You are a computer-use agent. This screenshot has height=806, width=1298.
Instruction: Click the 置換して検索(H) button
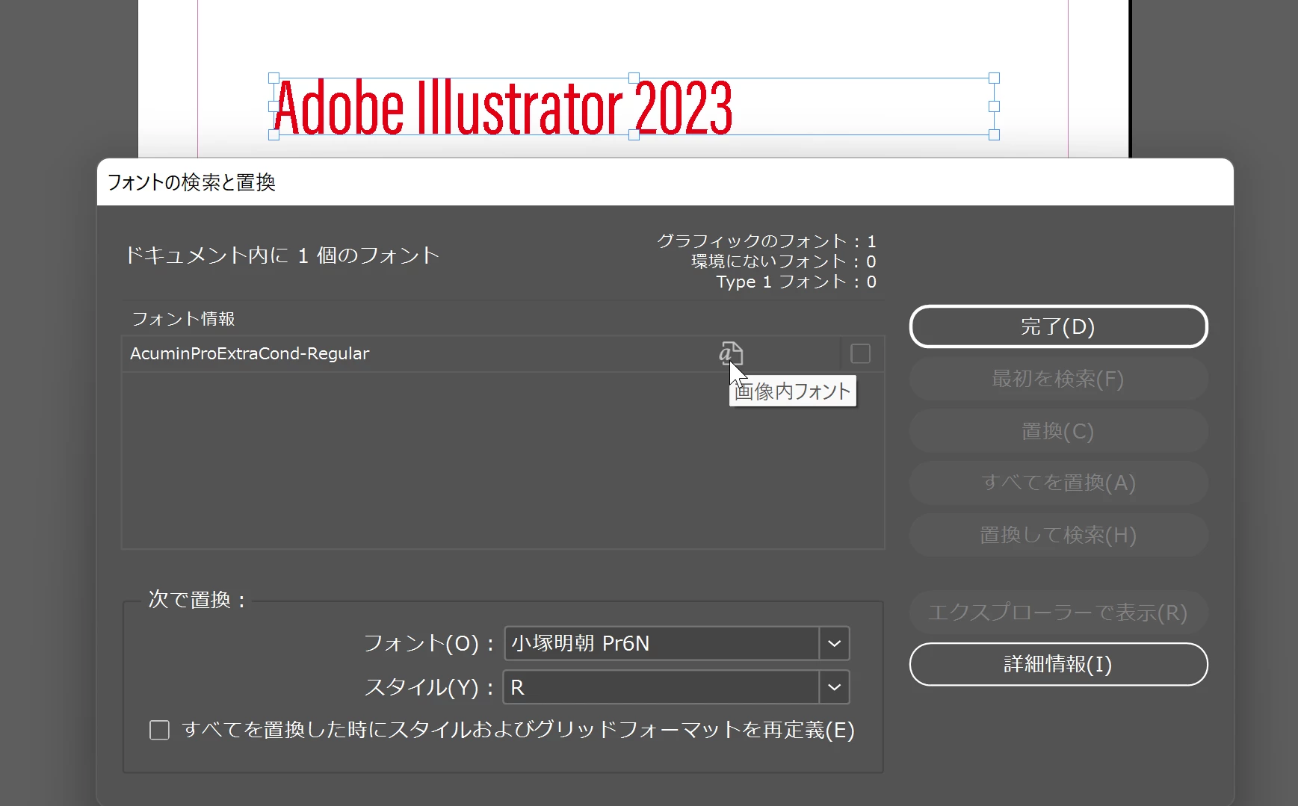1058,535
